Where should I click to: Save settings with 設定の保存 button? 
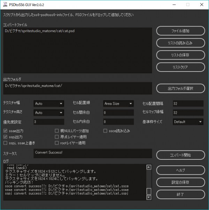coord(180,182)
